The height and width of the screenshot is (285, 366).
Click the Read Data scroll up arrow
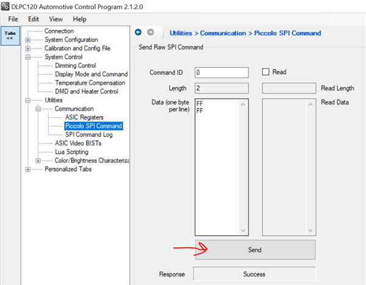310,104
